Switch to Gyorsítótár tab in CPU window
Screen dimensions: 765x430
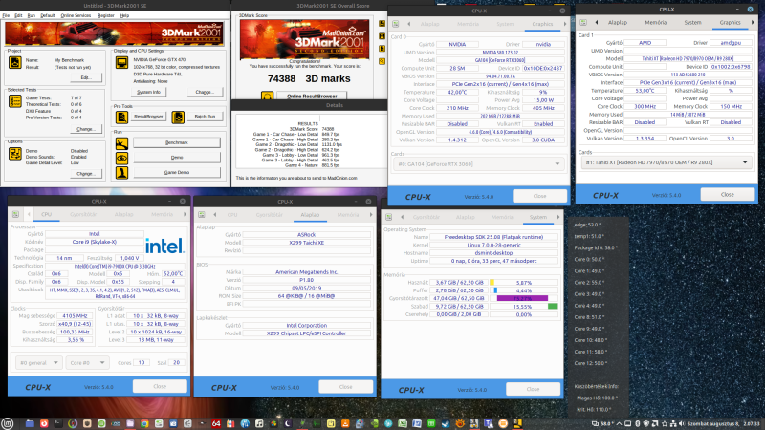click(83, 214)
